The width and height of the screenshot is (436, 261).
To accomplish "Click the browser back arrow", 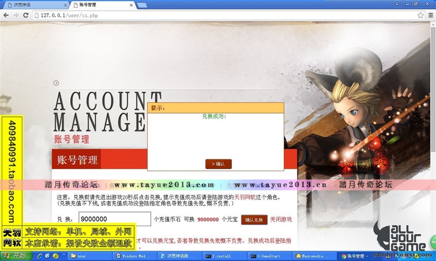I will pyautogui.click(x=6, y=15).
